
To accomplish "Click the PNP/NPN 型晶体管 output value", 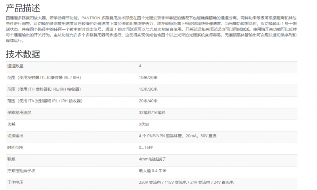I will [x=178, y=136].
